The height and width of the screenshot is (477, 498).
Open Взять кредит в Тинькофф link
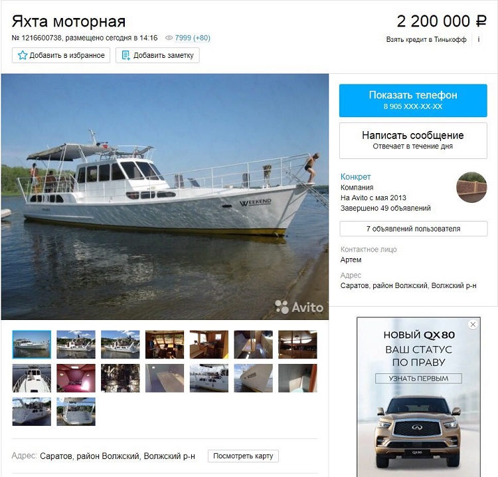click(426, 39)
